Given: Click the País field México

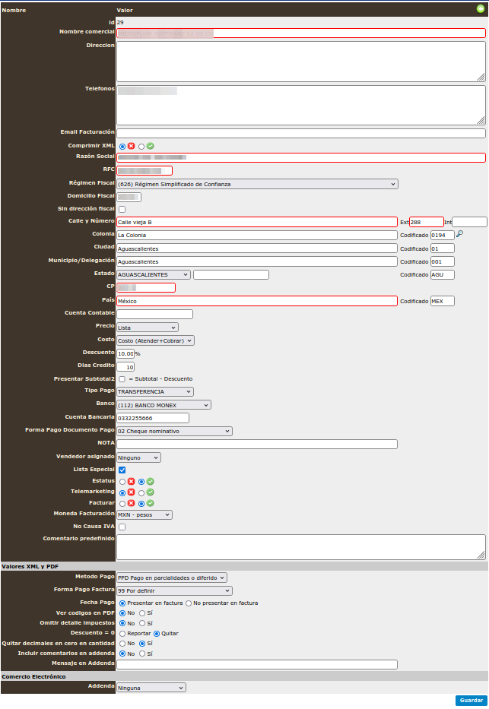Looking at the screenshot, I should pos(257,301).
